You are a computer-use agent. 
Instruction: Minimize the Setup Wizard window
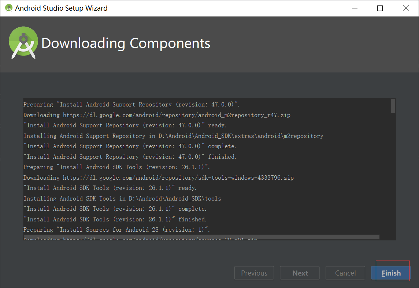pos(355,8)
